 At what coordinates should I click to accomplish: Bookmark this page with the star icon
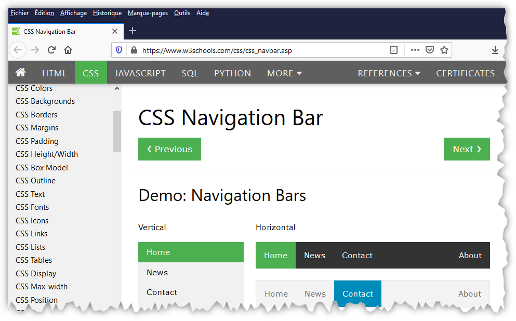[444, 50]
